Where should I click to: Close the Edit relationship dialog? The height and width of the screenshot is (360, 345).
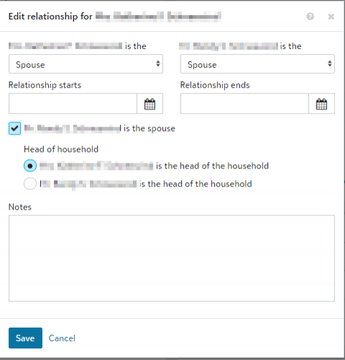pyautogui.click(x=331, y=17)
